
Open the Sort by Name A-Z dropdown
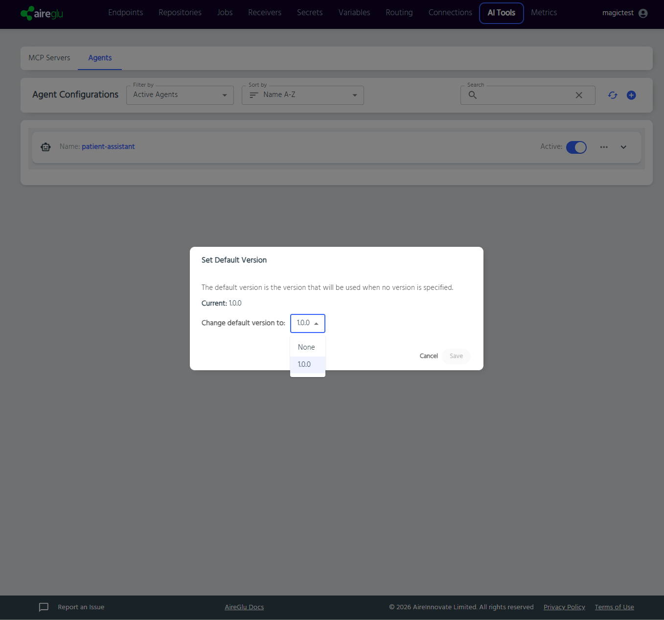point(303,95)
